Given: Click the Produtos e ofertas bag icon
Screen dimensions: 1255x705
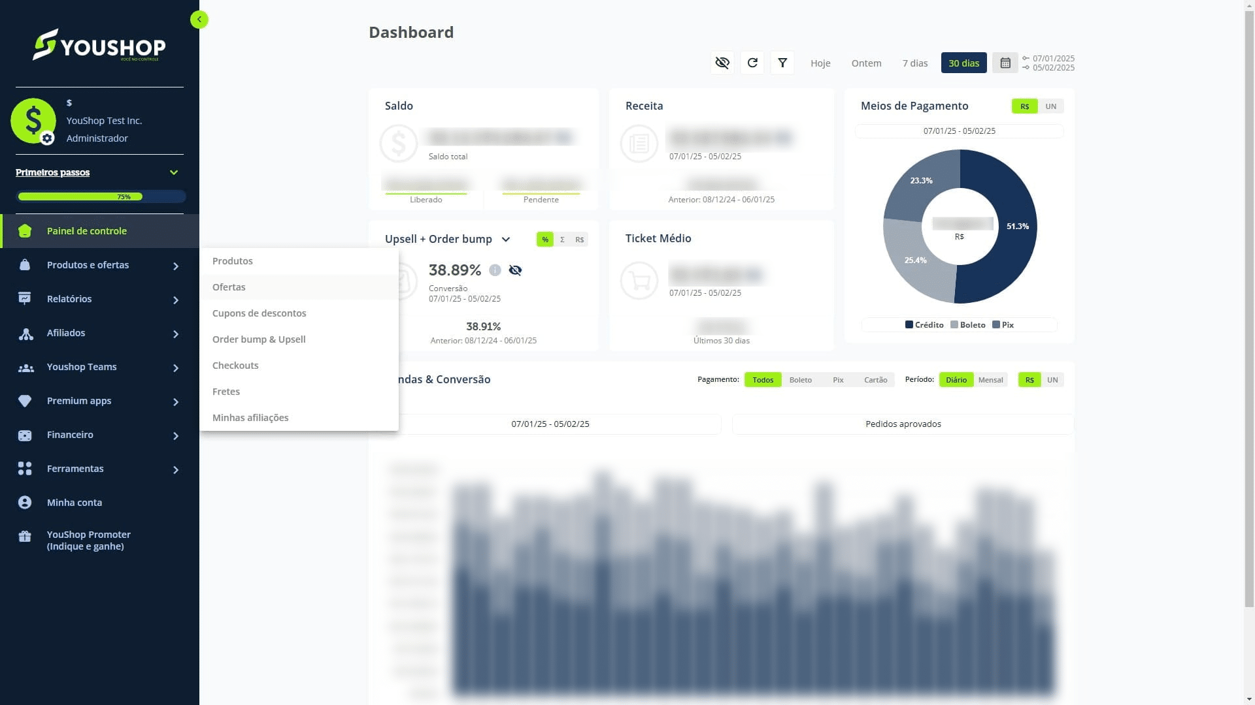Looking at the screenshot, I should (x=25, y=265).
